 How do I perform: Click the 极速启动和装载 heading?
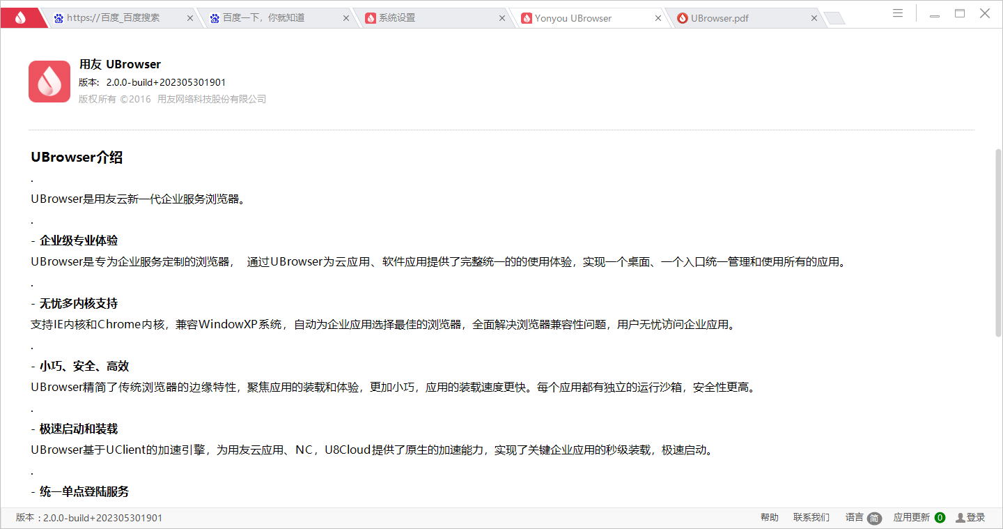pos(79,429)
